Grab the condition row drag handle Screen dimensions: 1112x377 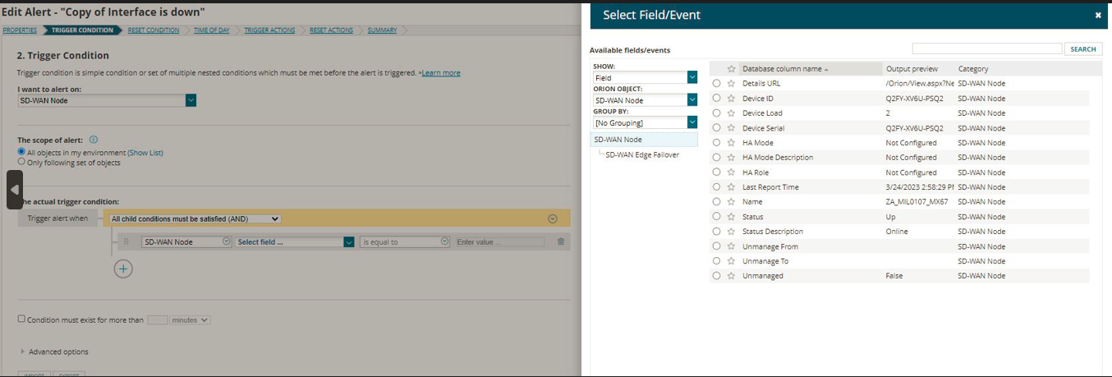click(126, 241)
